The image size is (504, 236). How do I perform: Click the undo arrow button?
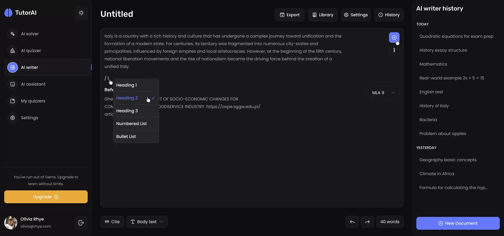coord(352,222)
